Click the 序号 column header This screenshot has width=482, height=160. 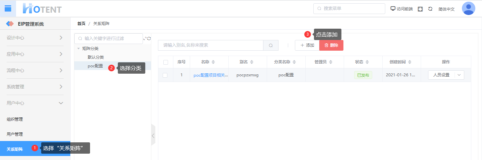tap(181, 62)
